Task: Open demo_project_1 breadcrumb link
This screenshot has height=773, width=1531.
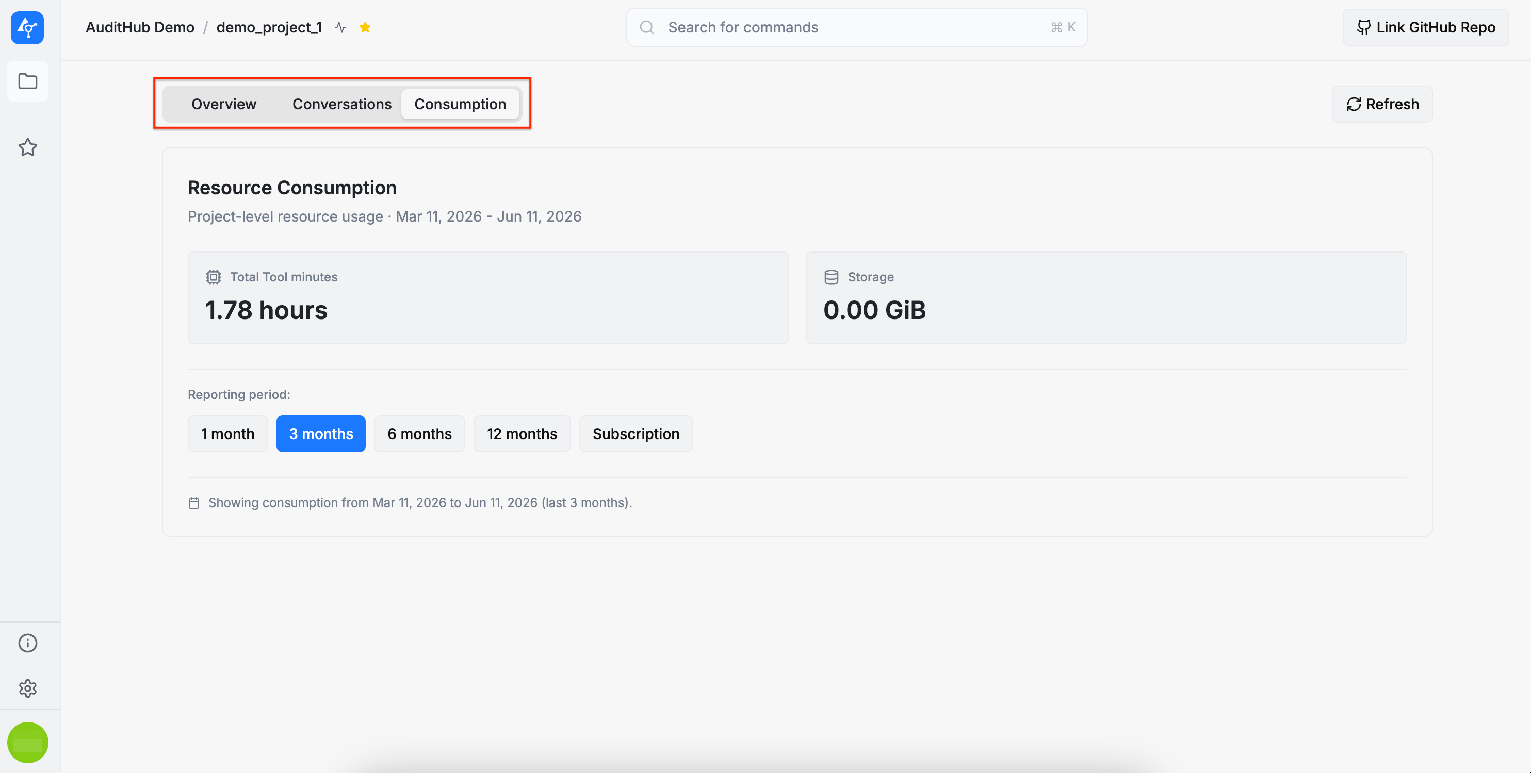Action: tap(269, 27)
